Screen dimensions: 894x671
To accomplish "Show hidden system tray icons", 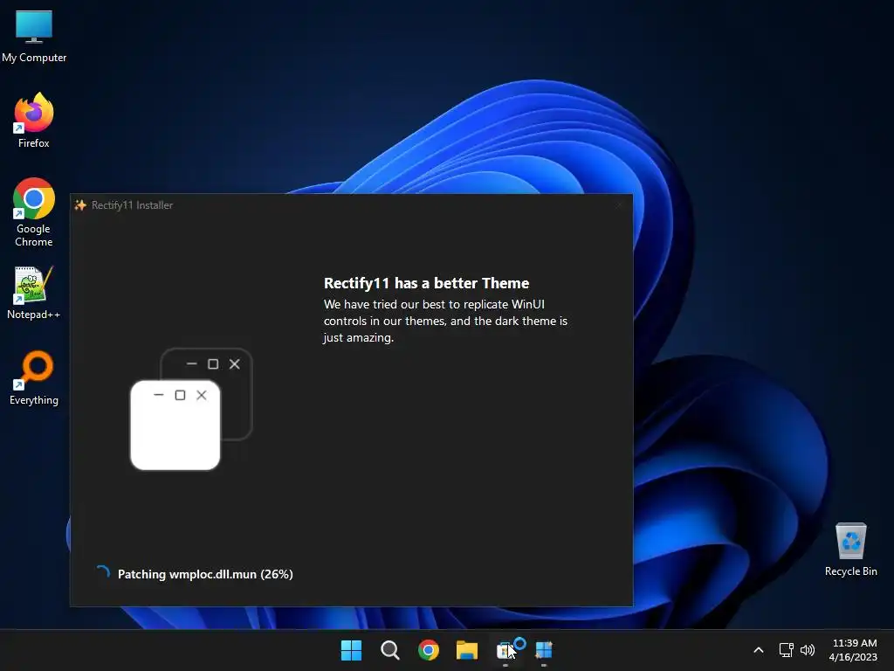I will pyautogui.click(x=759, y=650).
